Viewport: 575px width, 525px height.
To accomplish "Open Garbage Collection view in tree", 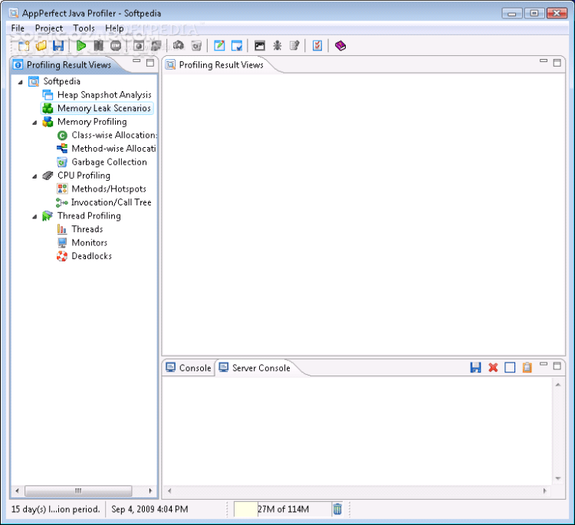I will click(x=102, y=162).
